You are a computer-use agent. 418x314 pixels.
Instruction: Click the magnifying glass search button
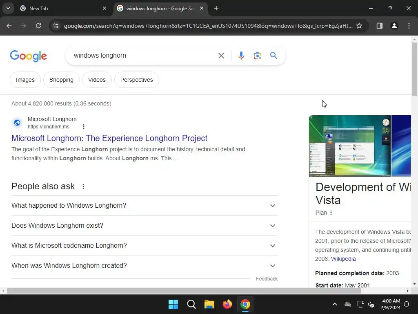pos(273,56)
